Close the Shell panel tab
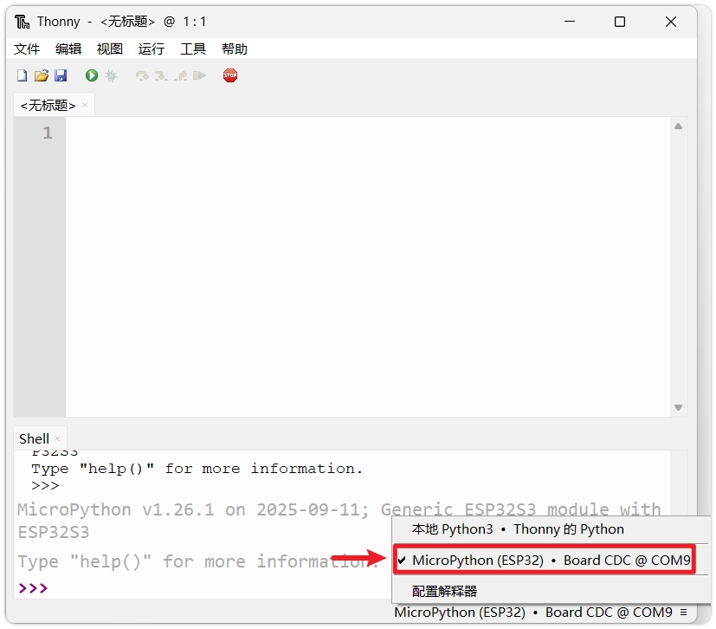Screen dimensions: 716x629 pos(58,438)
